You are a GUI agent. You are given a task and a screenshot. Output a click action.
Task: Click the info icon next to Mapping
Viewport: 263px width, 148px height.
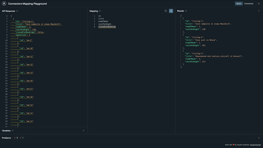point(100,11)
